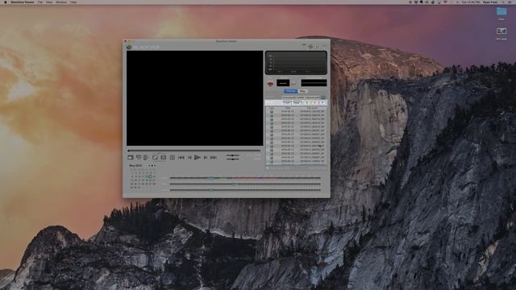
Task: Select the first row in the file list
Action: pyautogui.click(x=296, y=112)
